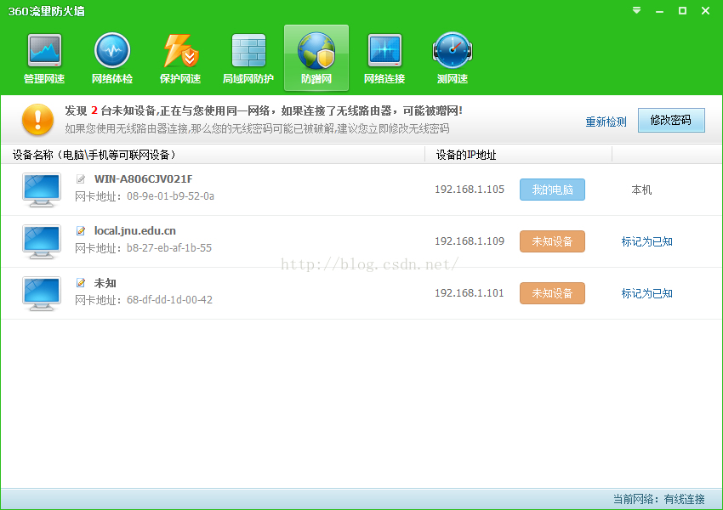This screenshot has width=723, height=510.
Task: Select the 保护网速 lightning shield icon
Action: [180, 59]
